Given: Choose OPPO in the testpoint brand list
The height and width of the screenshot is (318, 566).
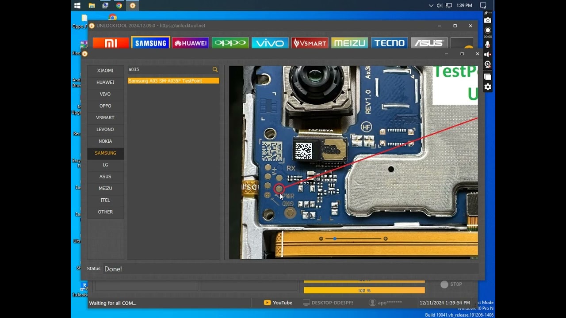Looking at the screenshot, I should click(105, 106).
